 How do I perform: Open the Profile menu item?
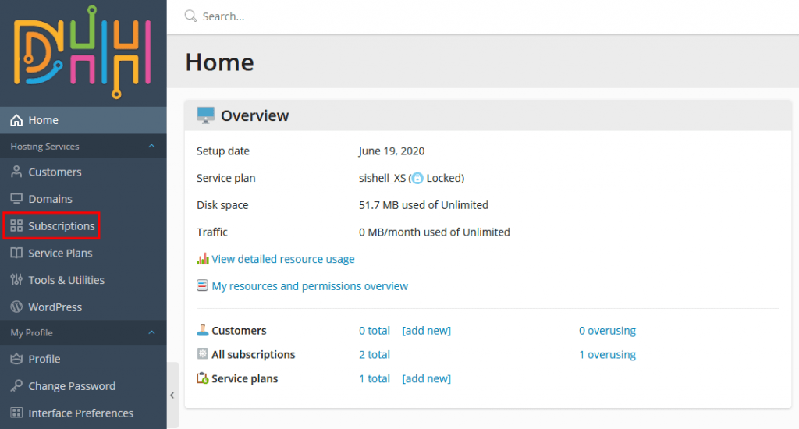coord(44,359)
